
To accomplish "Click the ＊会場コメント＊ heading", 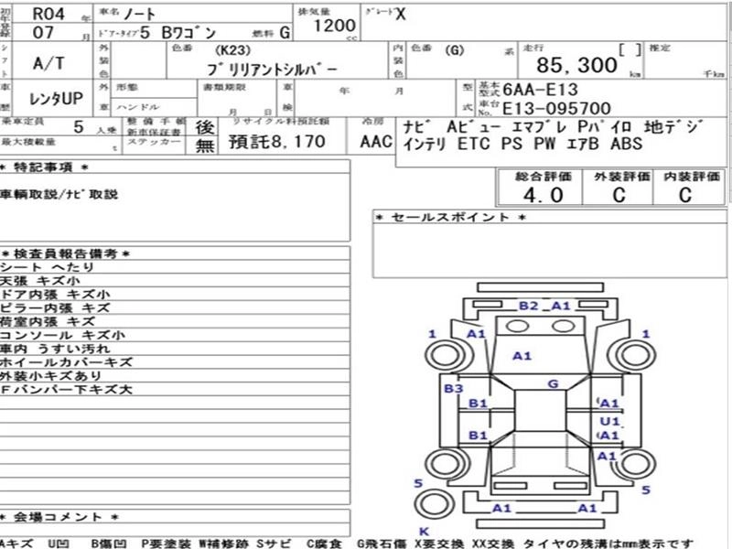I will pos(59,517).
